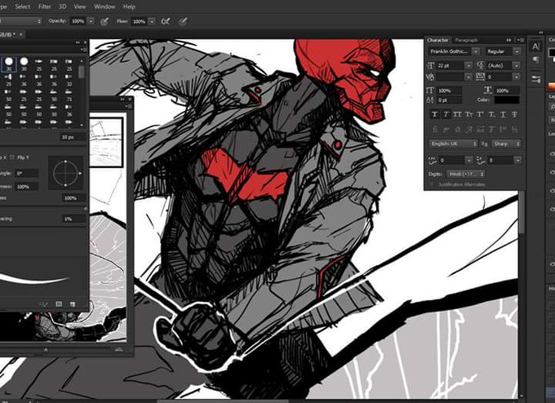
Task: Click the brush Roundness 100% field
Action: pos(27,187)
